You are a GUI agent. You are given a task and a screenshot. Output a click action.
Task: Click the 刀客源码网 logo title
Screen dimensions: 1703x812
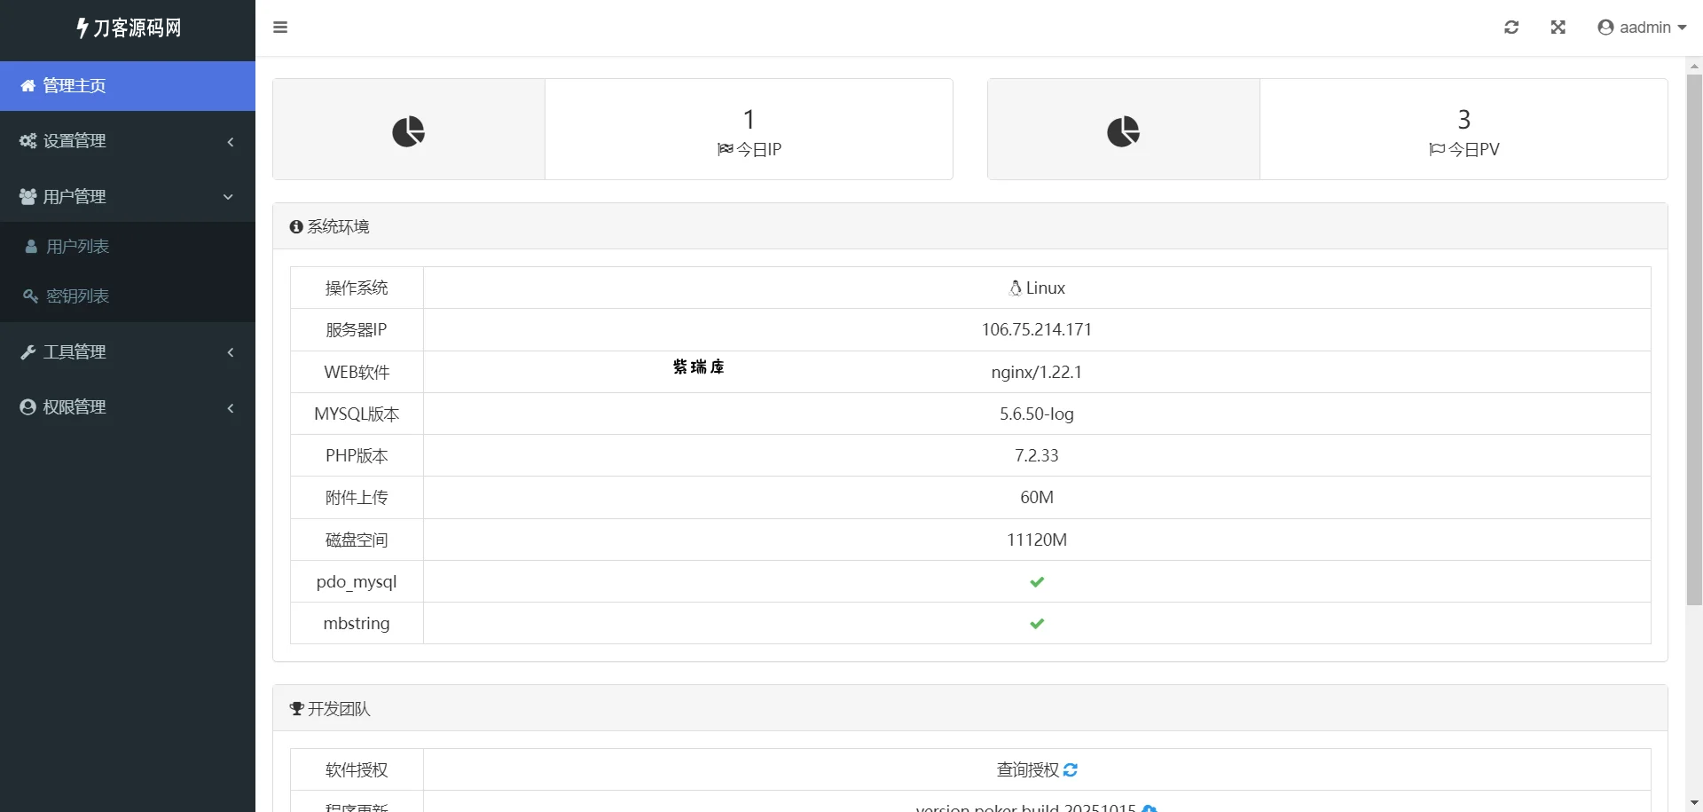[x=129, y=28]
